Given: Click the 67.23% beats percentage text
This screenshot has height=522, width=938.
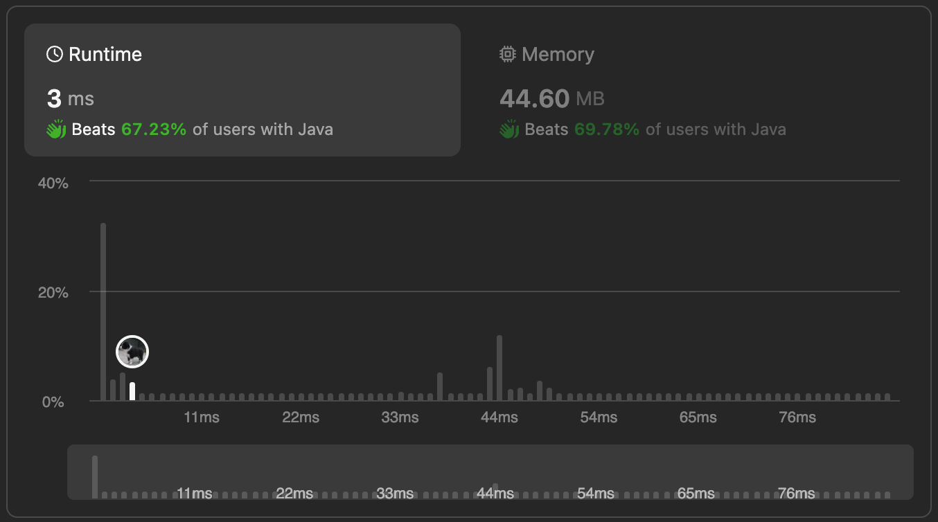Looking at the screenshot, I should pyautogui.click(x=154, y=129).
